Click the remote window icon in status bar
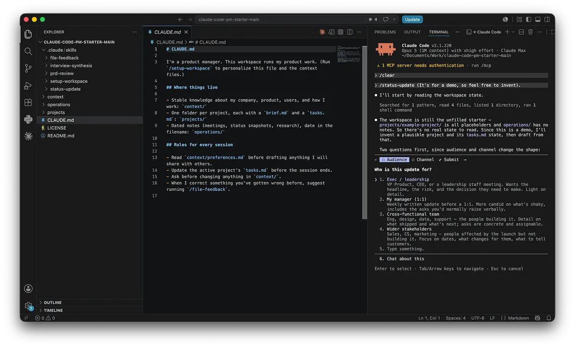Screen dimensions: 575x348 (26, 318)
